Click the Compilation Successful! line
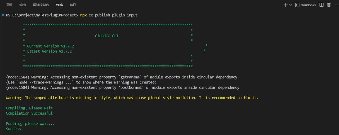This screenshot has width=339, height=135. [30, 113]
